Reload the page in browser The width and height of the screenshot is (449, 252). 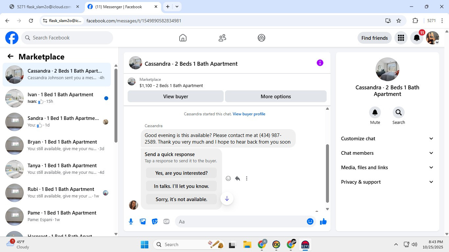31,21
